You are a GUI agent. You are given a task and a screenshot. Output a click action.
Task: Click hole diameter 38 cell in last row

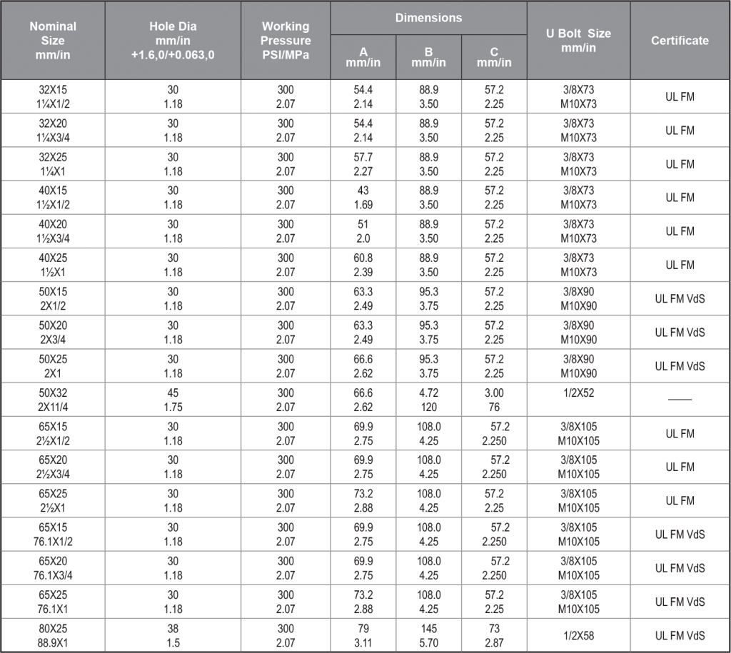pos(173,635)
